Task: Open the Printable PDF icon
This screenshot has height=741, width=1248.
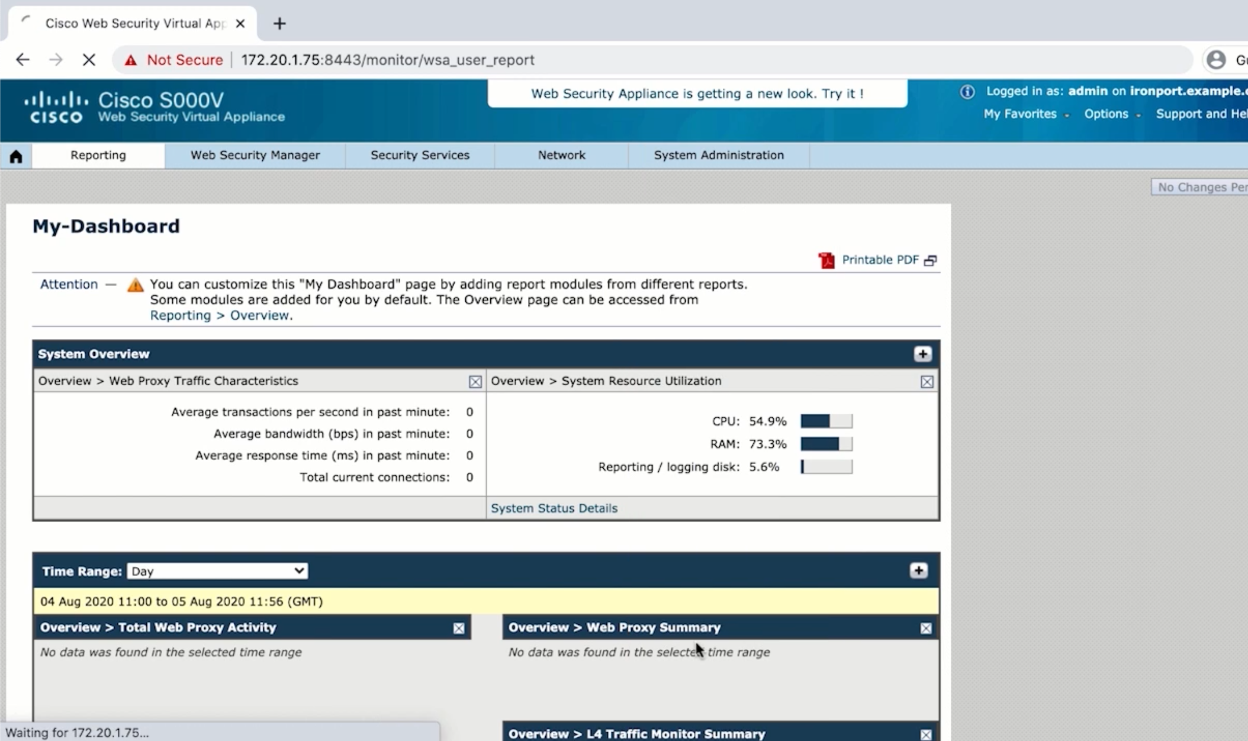Action: coord(826,260)
